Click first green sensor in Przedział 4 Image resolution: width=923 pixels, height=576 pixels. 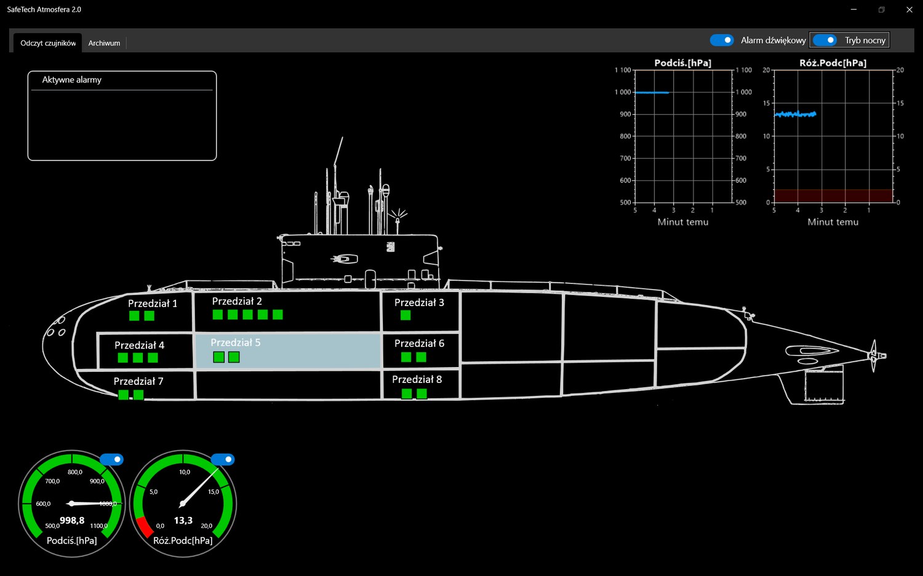[123, 358]
